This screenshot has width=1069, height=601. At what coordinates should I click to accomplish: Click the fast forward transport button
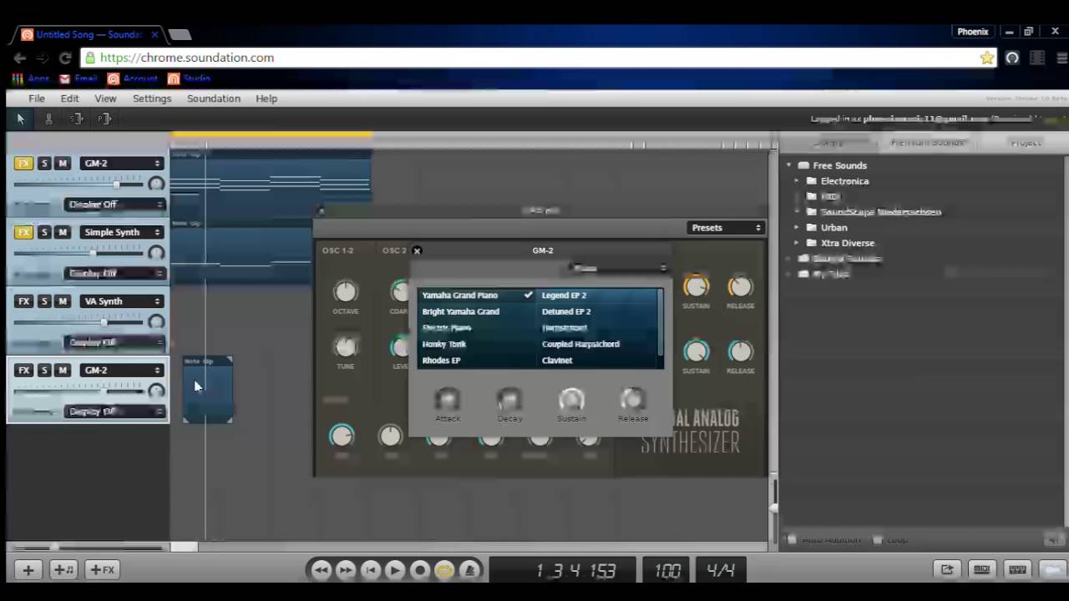346,570
